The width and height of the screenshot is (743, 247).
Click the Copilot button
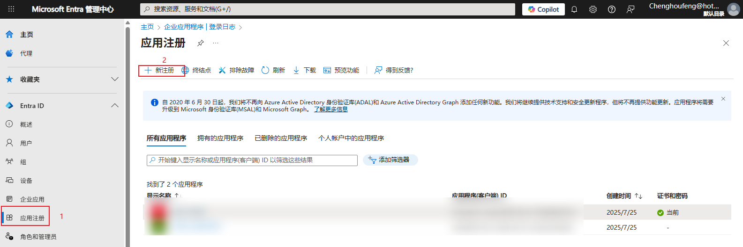543,9
